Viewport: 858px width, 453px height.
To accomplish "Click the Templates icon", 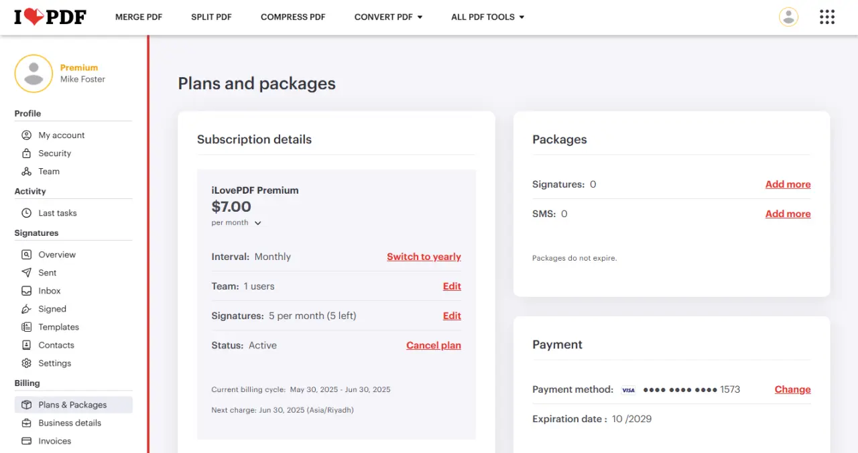I will pos(27,327).
